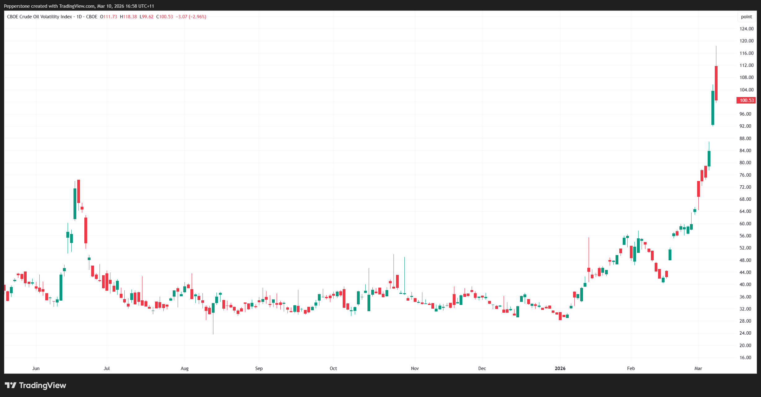Click the 'point' unit label

746,17
